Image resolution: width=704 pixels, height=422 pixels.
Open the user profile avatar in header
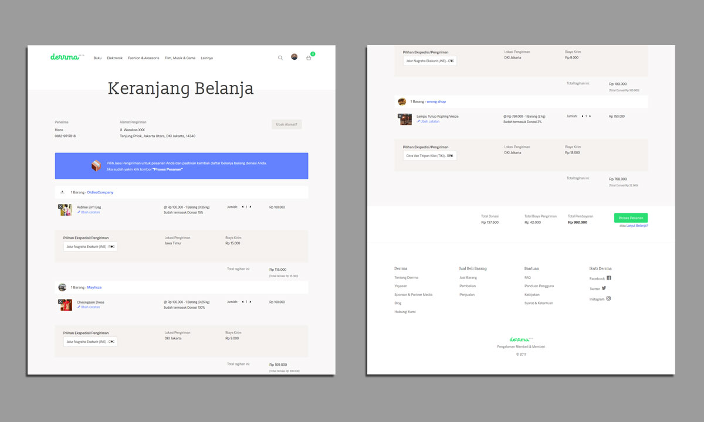click(x=294, y=57)
